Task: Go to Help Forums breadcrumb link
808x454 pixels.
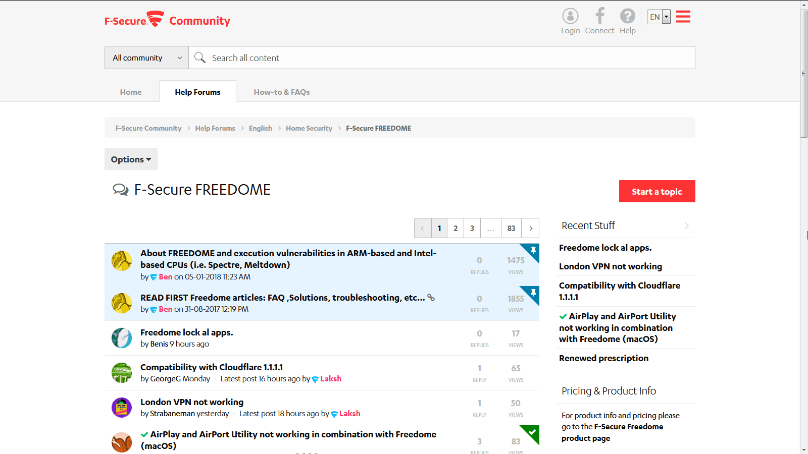Action: point(215,128)
